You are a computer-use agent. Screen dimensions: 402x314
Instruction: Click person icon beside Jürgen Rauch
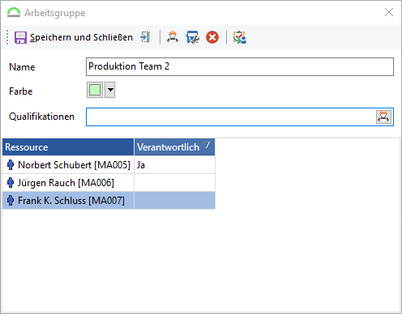(11, 183)
